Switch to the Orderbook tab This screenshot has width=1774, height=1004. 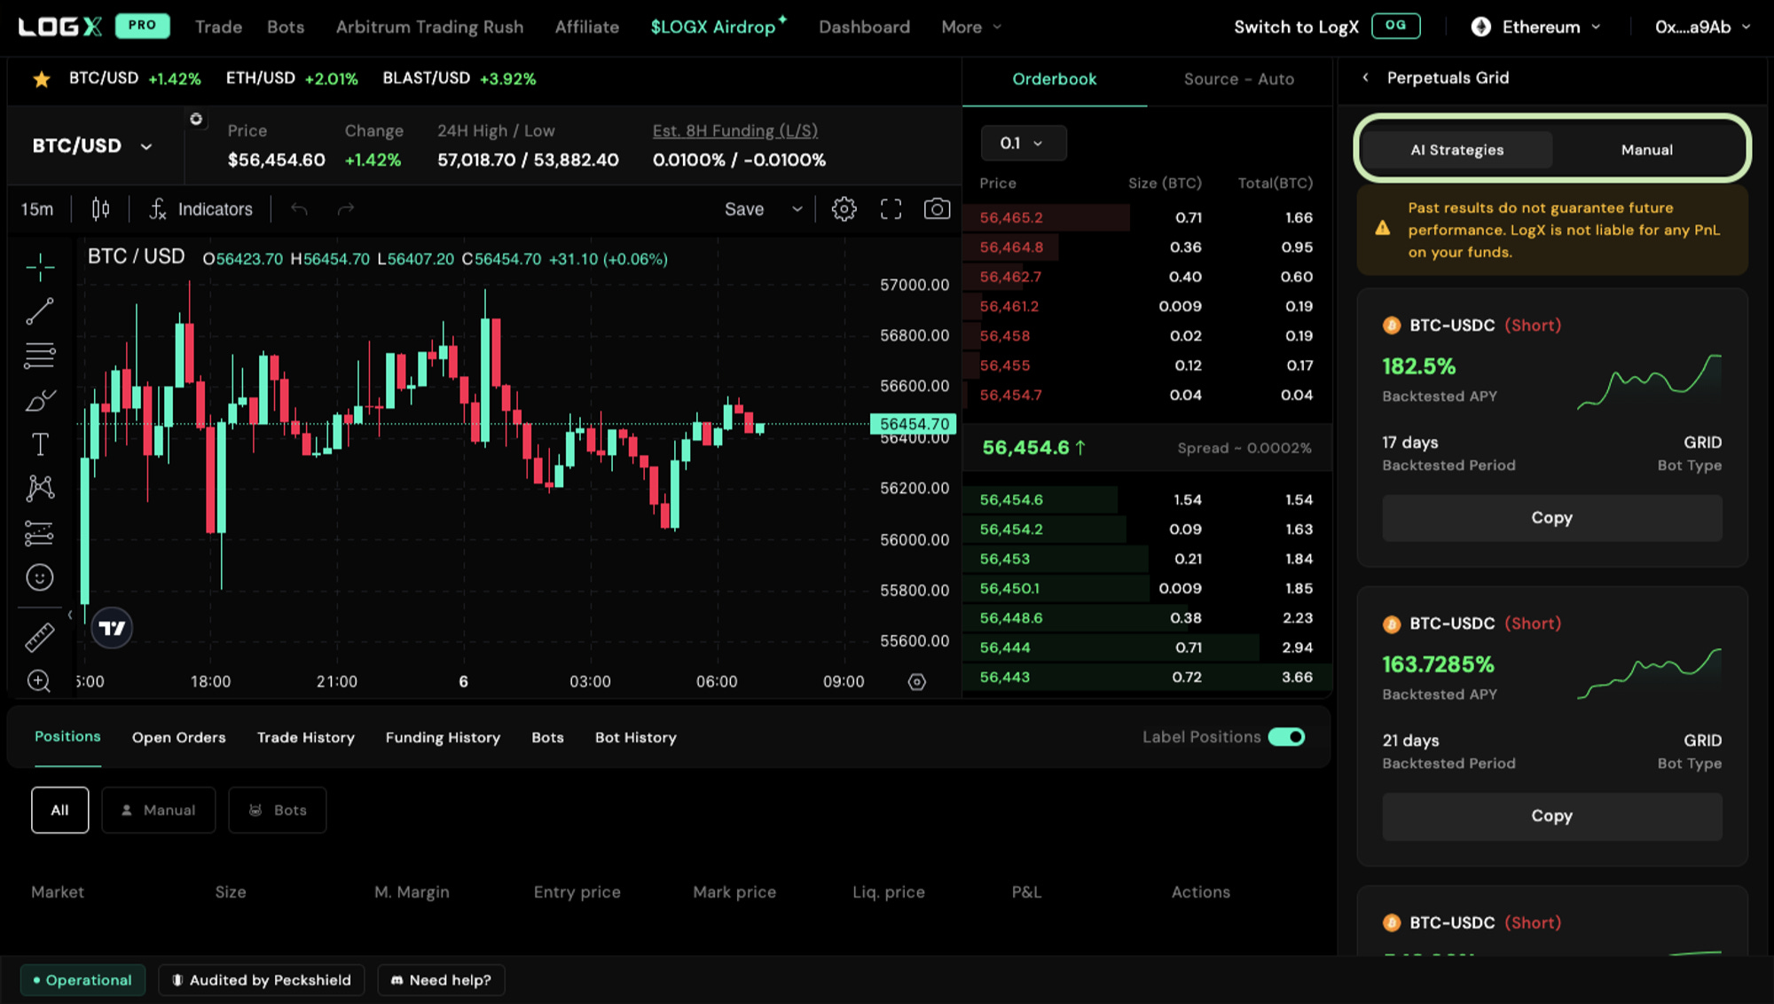pyautogui.click(x=1054, y=80)
